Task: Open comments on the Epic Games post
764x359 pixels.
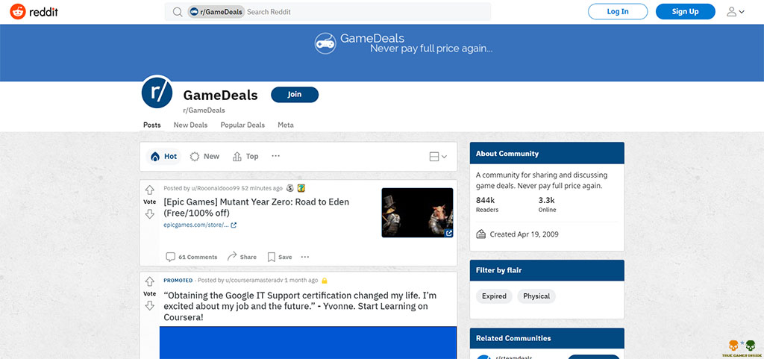Action: [192, 257]
